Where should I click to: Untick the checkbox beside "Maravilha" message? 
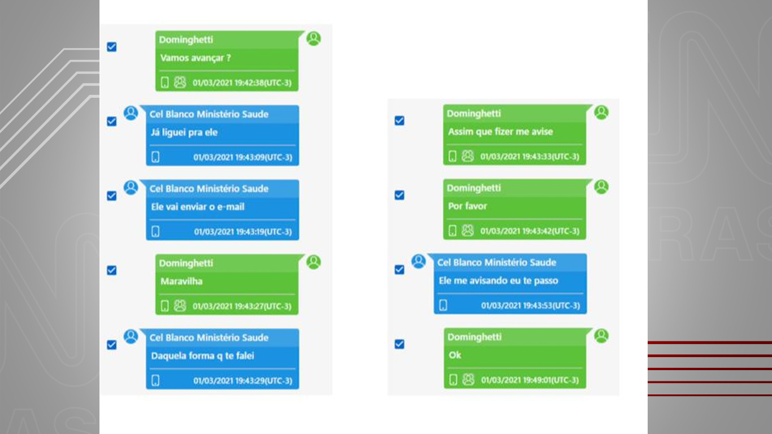pyautogui.click(x=112, y=270)
